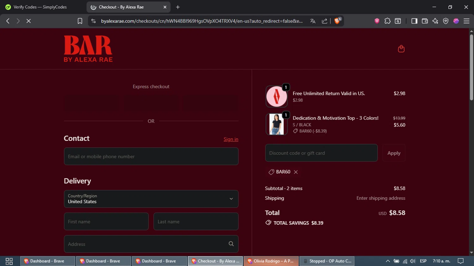The height and width of the screenshot is (266, 474).
Task: Open the shopping bag cart icon
Action: [x=401, y=49]
